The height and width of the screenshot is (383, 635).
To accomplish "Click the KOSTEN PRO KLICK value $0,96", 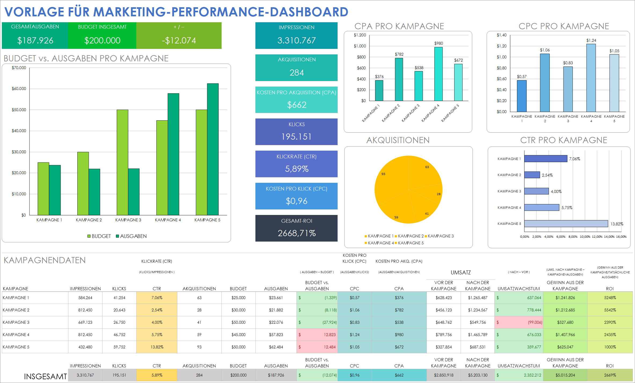I will click(x=296, y=201).
